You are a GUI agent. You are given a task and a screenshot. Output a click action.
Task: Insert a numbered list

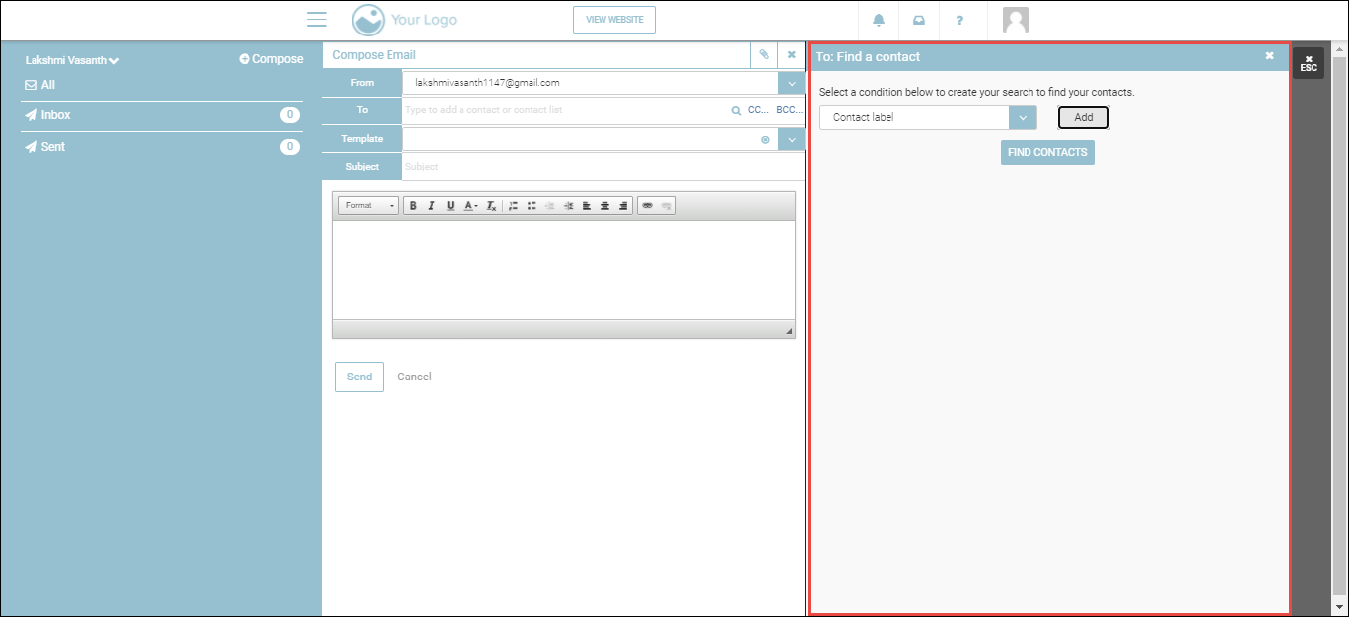513,206
